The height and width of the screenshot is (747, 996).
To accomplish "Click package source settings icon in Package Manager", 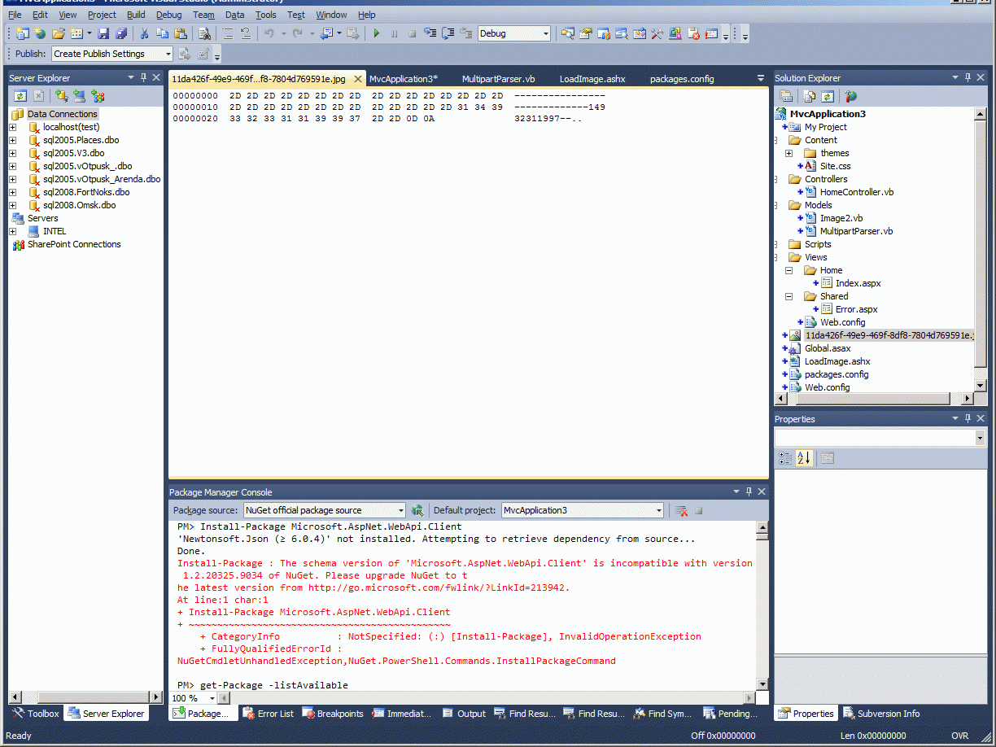I will point(417,510).
